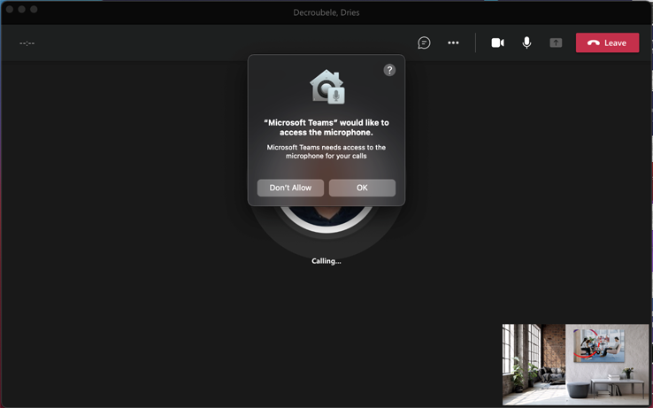The image size is (653, 408).
Task: Toggle the camera on or off
Action: pyautogui.click(x=497, y=42)
